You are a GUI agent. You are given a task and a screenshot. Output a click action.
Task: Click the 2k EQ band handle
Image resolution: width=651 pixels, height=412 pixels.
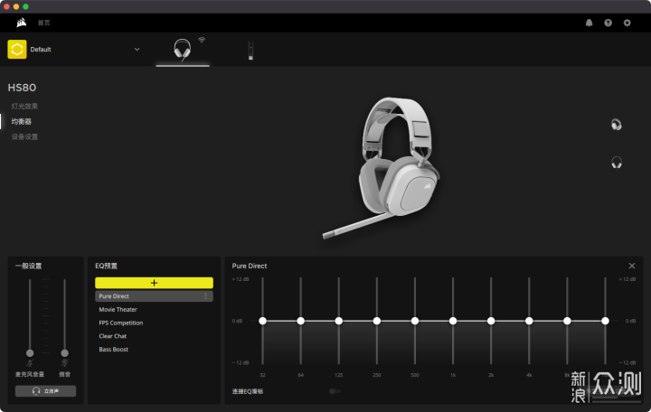[491, 321]
